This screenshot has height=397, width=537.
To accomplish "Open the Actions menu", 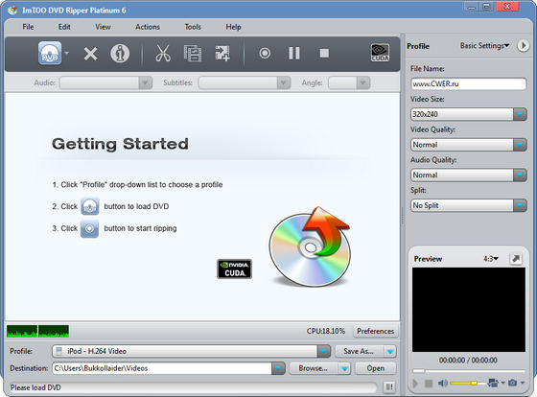I will 148,27.
